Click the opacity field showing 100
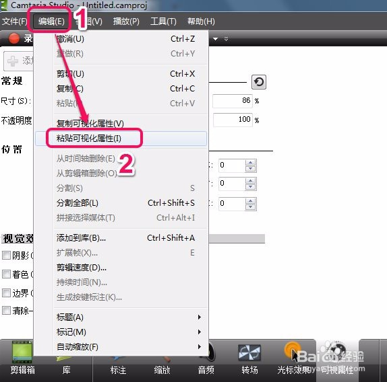 coord(233,120)
